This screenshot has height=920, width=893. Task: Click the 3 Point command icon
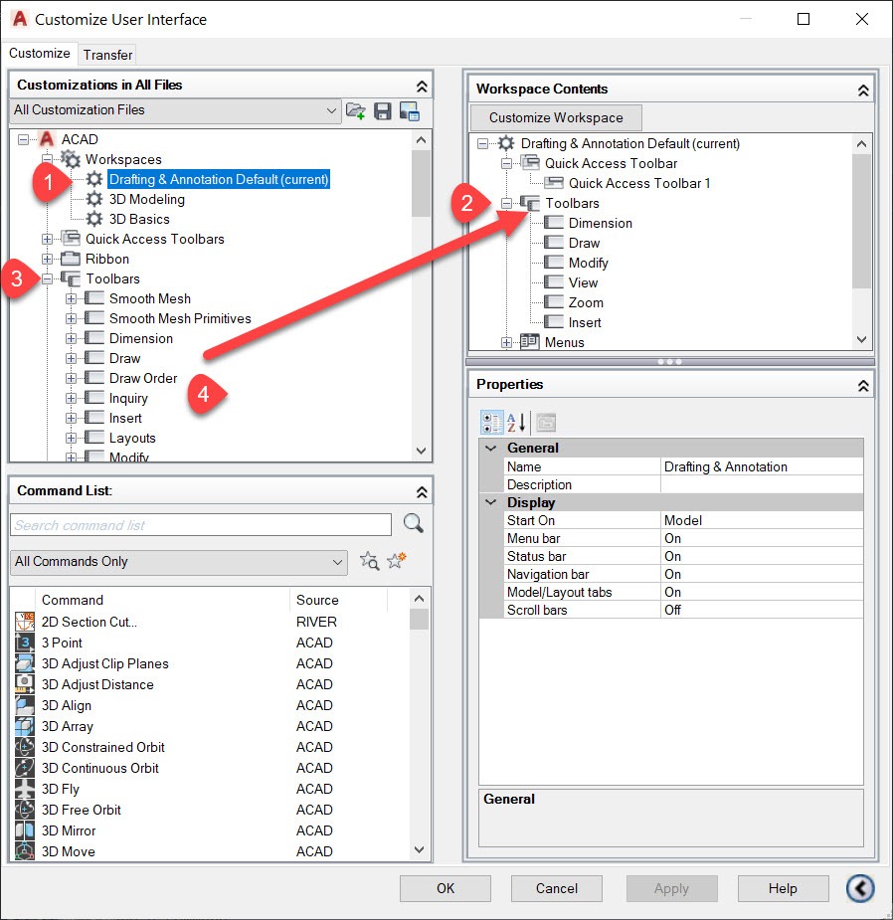[25, 643]
